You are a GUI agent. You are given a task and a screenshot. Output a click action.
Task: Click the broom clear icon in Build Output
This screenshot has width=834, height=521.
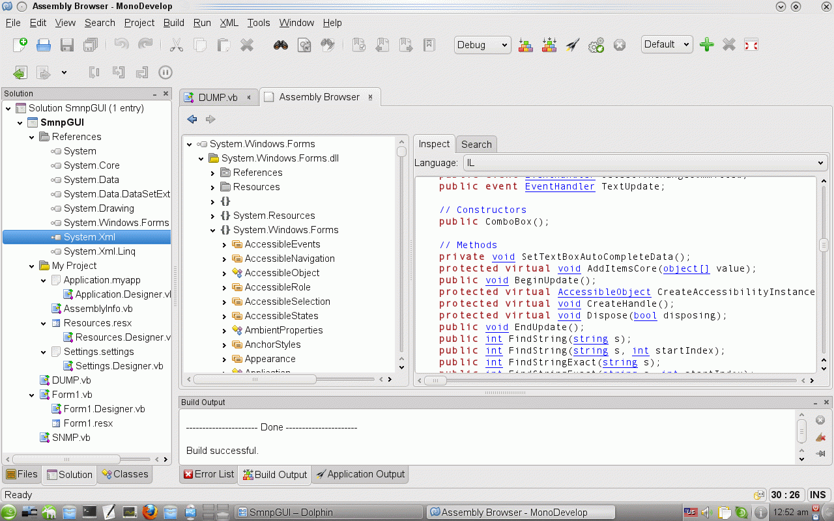820,437
